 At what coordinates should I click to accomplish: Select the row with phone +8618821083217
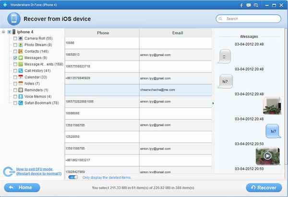(138, 160)
